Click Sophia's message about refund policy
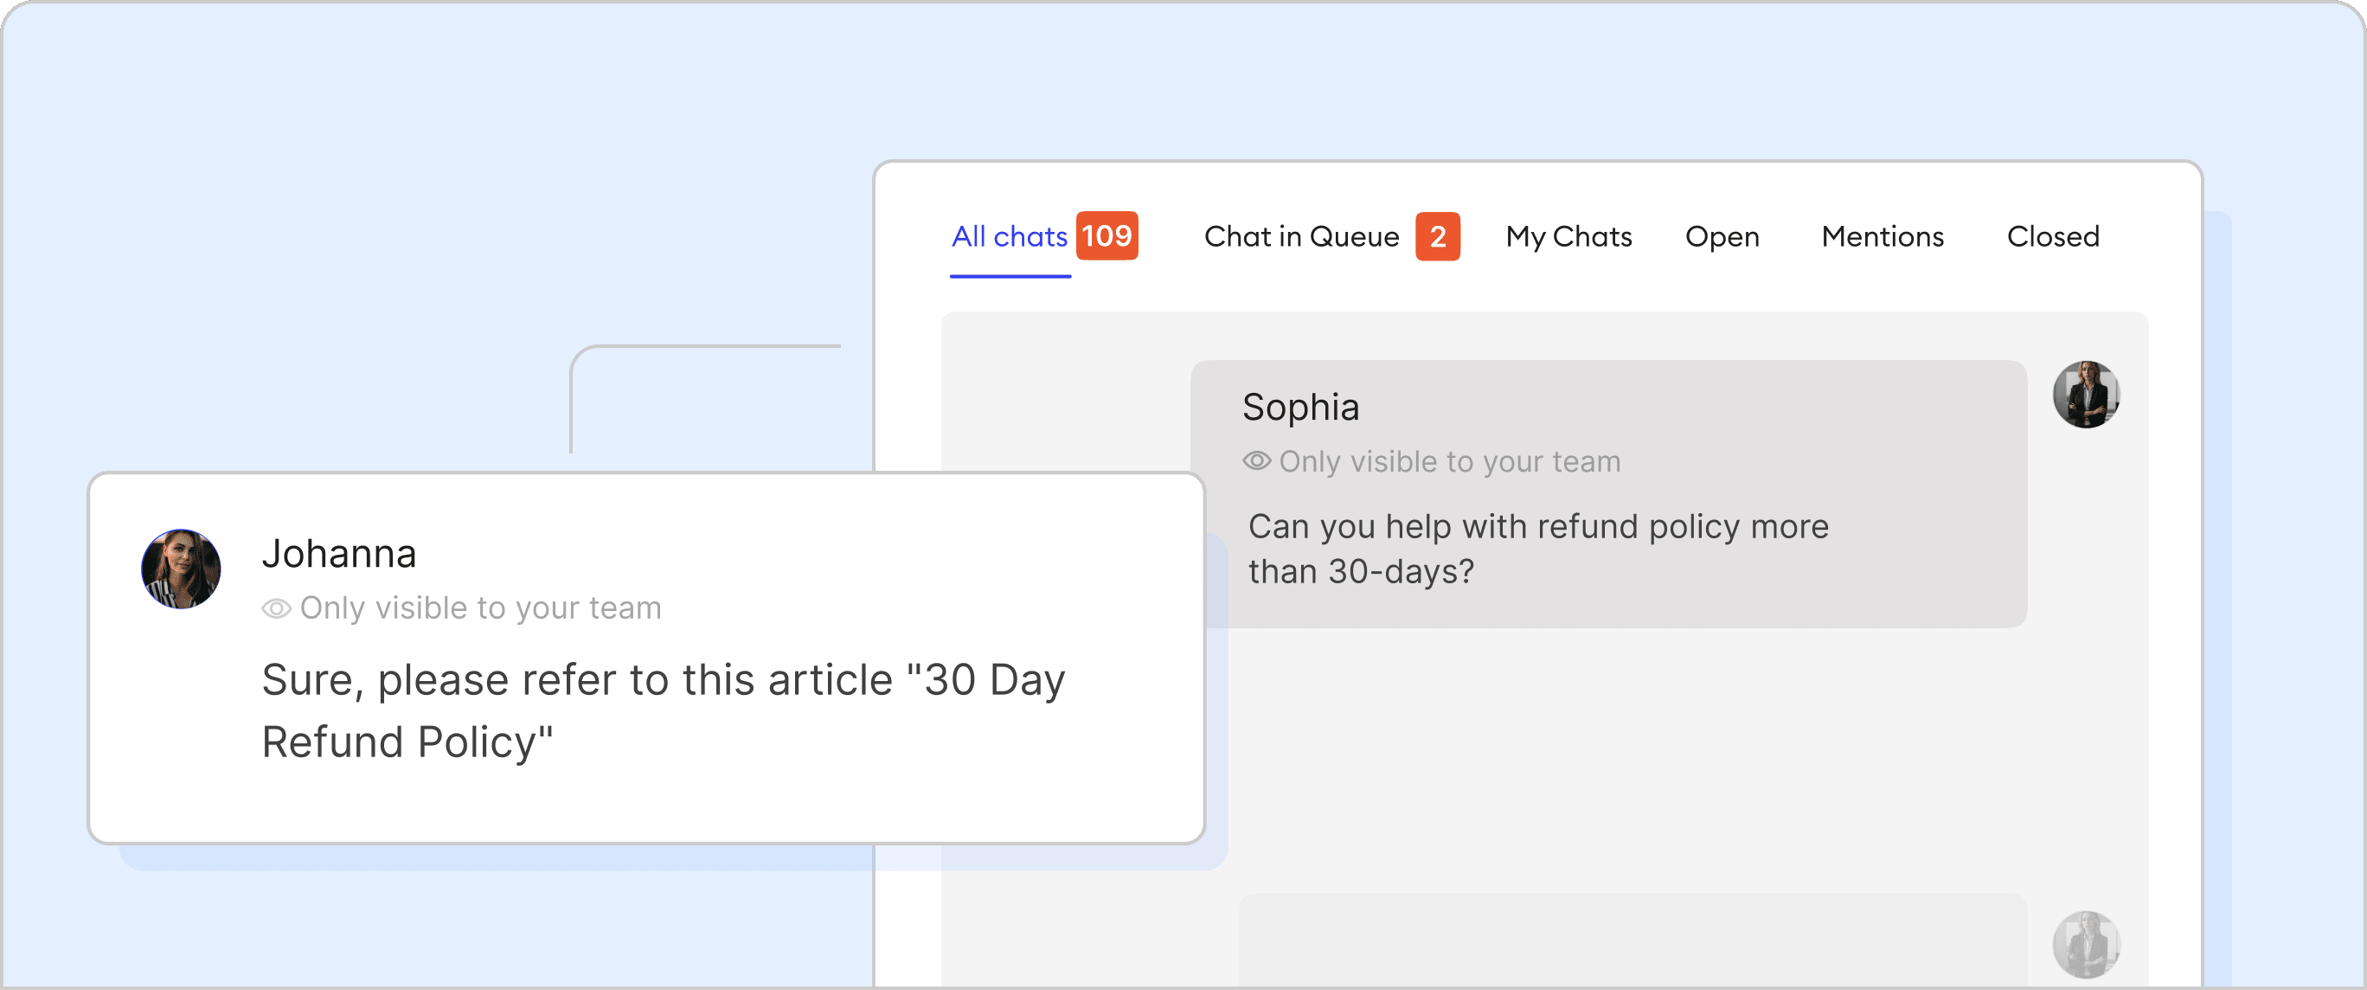Image resolution: width=2367 pixels, height=990 pixels. pyautogui.click(x=1538, y=549)
